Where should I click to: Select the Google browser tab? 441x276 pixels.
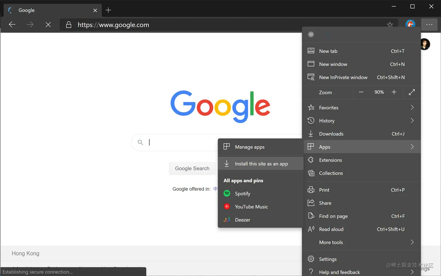(x=53, y=10)
